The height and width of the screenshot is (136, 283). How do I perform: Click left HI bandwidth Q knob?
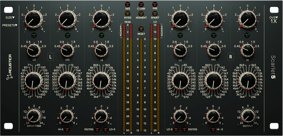tap(101, 50)
